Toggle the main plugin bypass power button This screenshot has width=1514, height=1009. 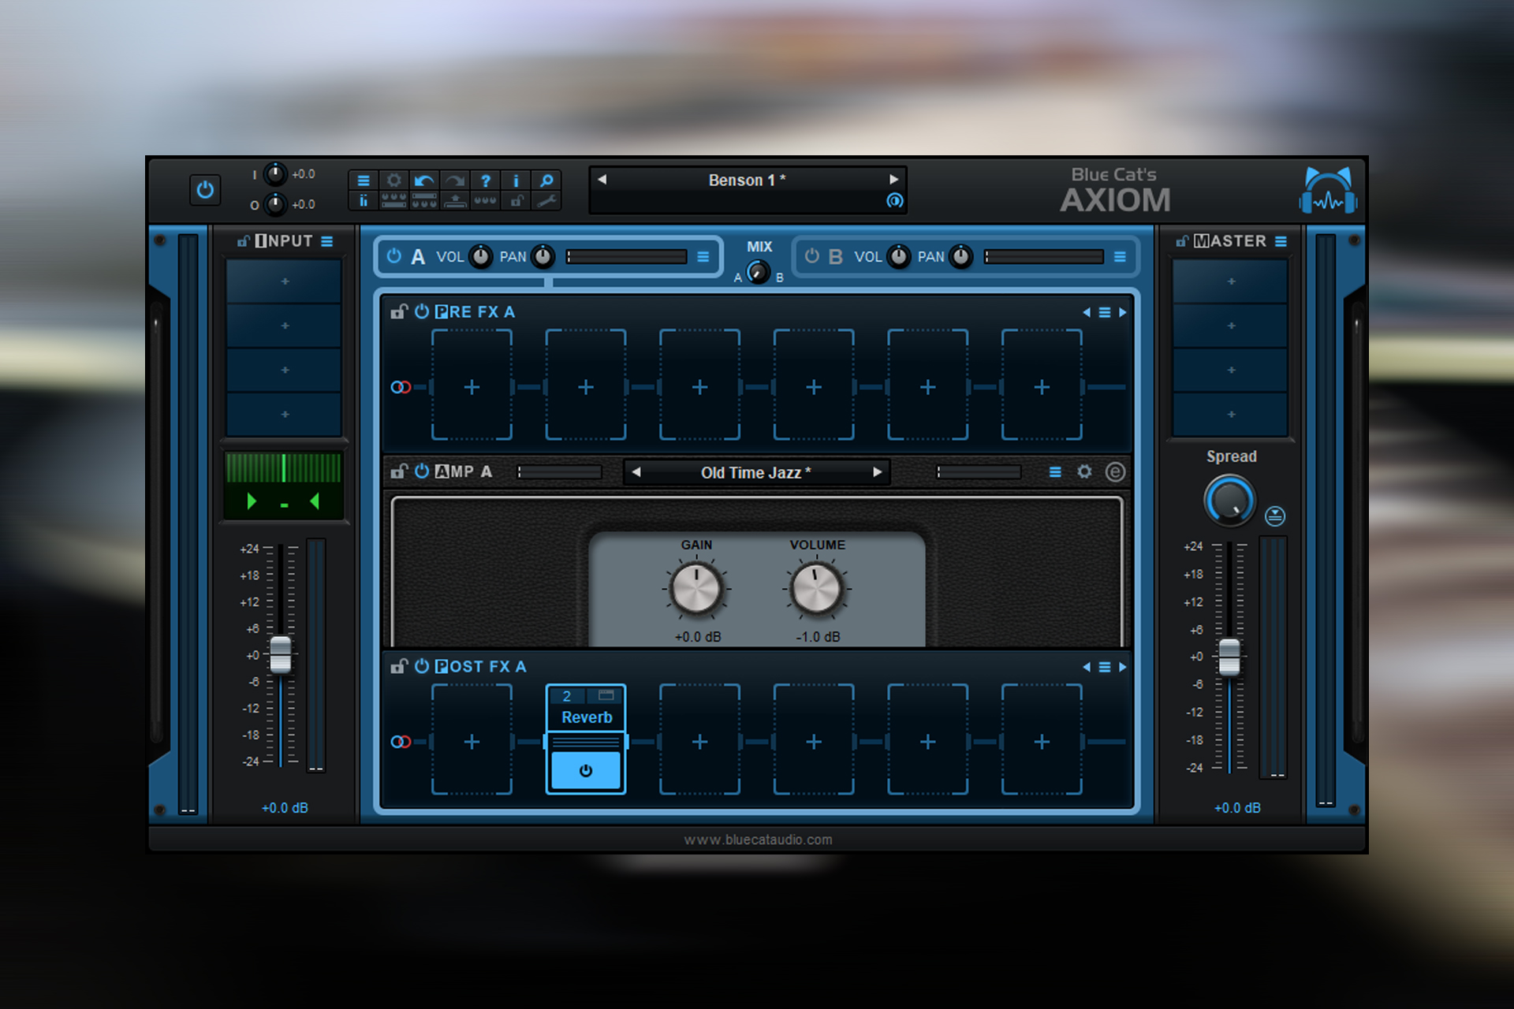click(x=205, y=190)
